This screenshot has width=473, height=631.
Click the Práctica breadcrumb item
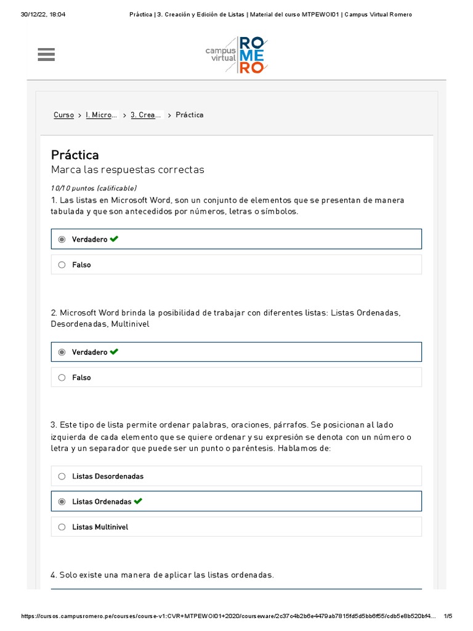(189, 115)
